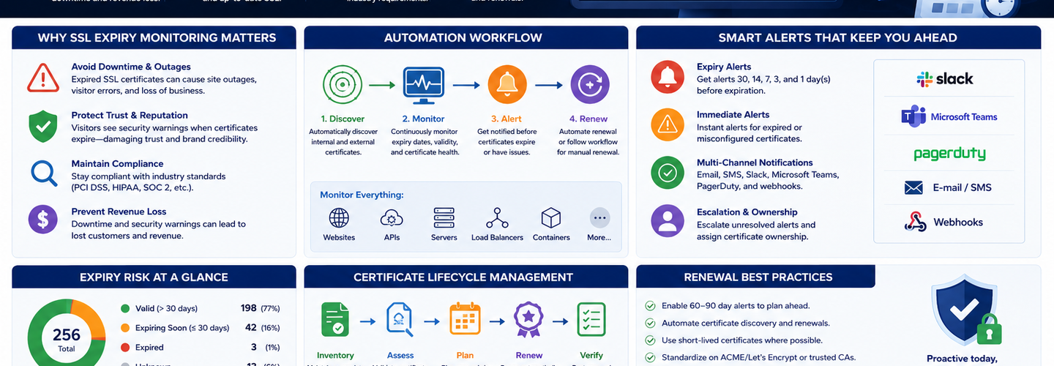Click the green Valid legend dot
The height and width of the screenshot is (366, 1054).
coord(125,309)
